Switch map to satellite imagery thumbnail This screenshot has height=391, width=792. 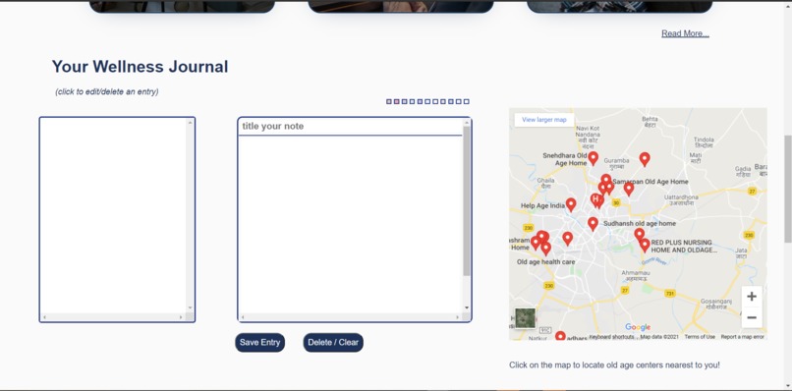526,318
